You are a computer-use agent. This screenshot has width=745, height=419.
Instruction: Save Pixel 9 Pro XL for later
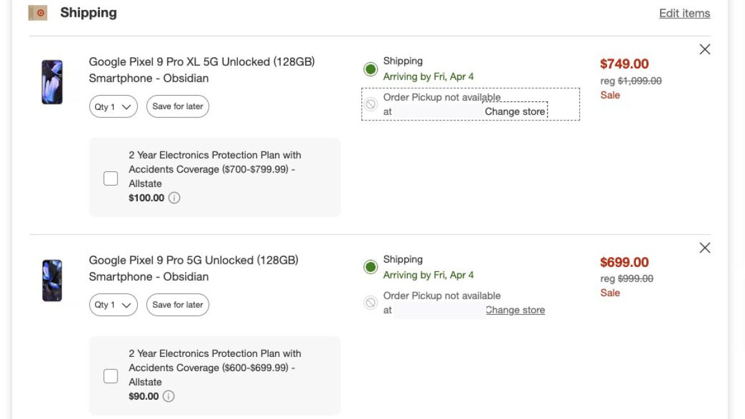tap(178, 107)
